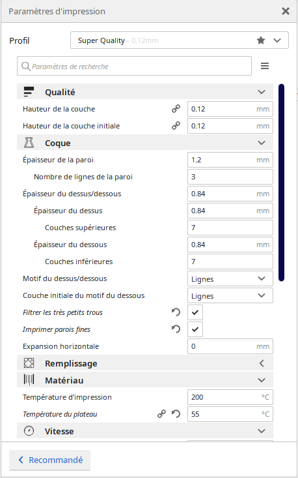Click the Épaisseur du dessus/dessous field

tap(230, 194)
